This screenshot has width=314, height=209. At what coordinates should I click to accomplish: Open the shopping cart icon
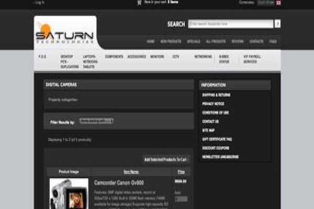[139, 3]
